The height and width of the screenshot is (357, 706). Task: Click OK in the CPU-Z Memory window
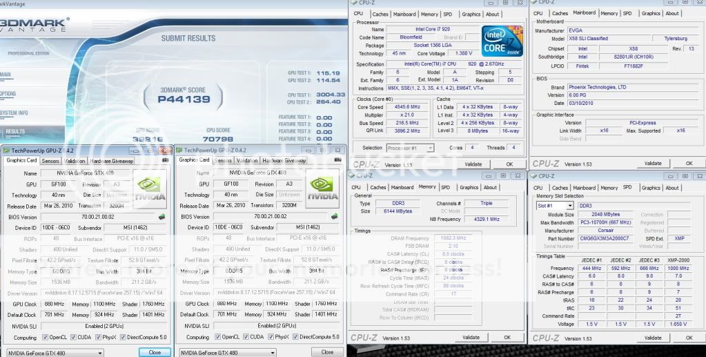[x=509, y=337]
